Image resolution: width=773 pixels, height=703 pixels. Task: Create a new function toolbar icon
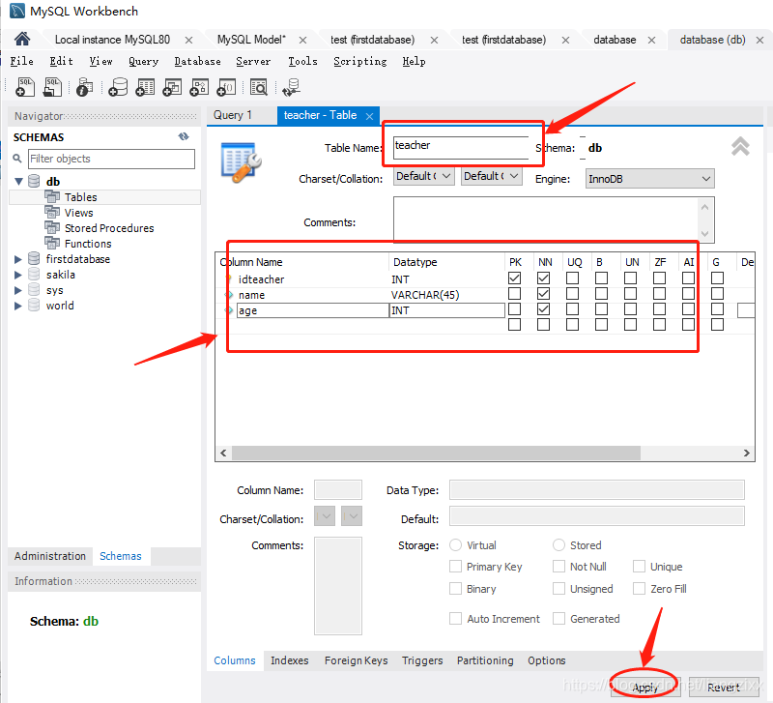(x=226, y=87)
